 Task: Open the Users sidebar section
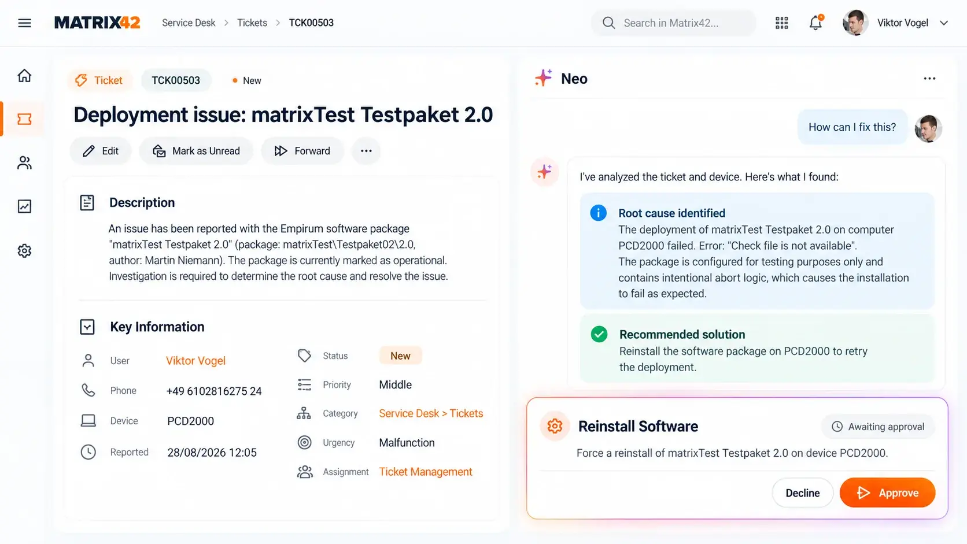[24, 163]
